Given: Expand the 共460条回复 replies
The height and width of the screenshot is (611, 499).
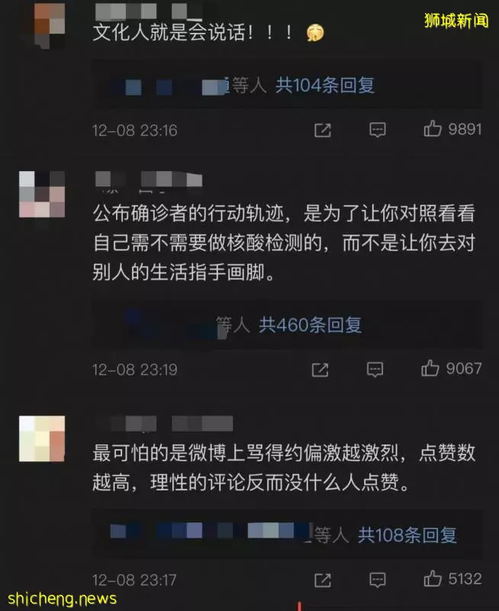Looking at the screenshot, I should (311, 325).
